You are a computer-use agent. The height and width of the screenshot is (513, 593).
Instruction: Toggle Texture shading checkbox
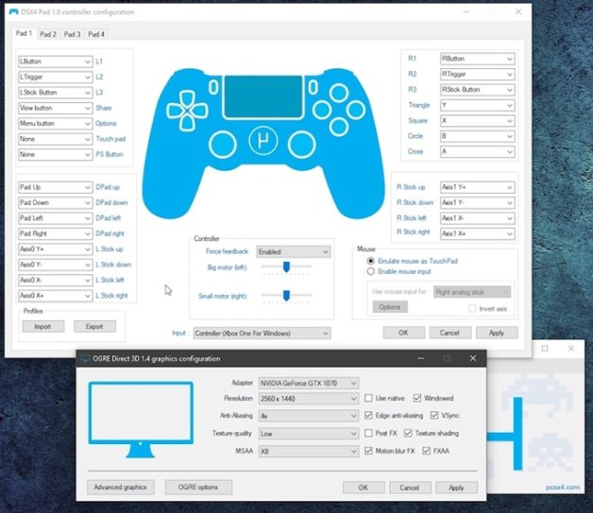(x=408, y=434)
